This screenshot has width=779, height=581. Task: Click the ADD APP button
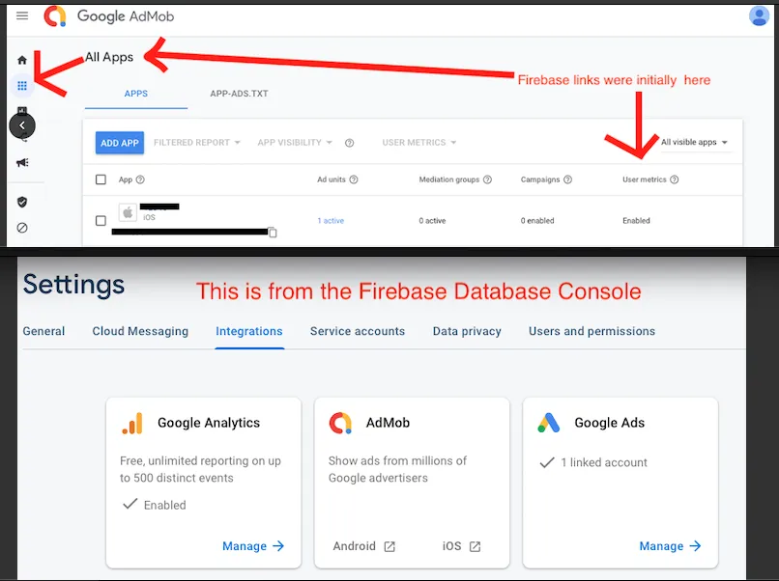[120, 143]
